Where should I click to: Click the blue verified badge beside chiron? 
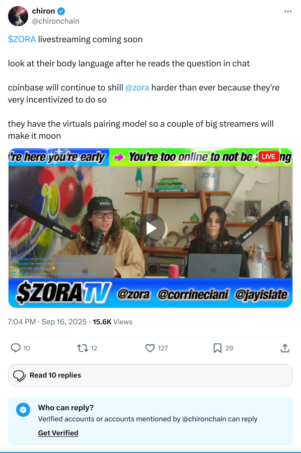coord(61,11)
